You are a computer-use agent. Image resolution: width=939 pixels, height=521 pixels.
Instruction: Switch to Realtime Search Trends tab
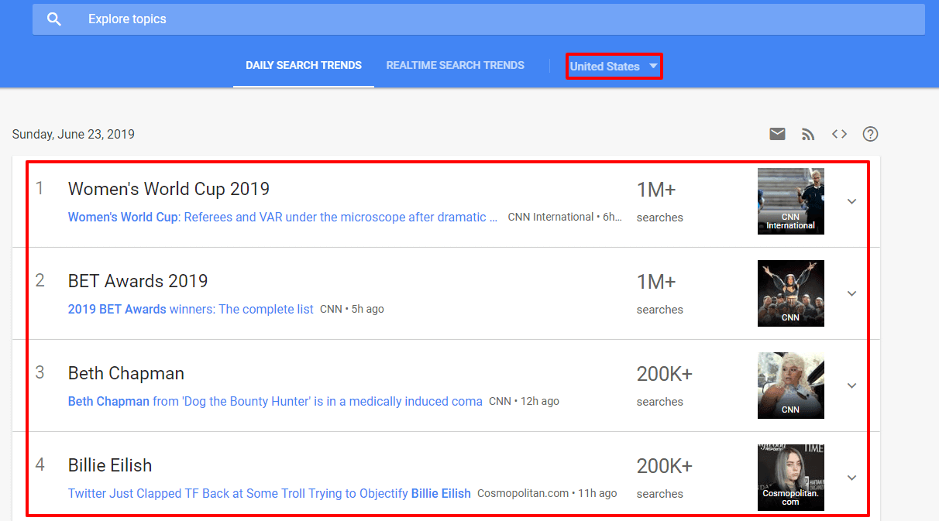click(x=456, y=66)
